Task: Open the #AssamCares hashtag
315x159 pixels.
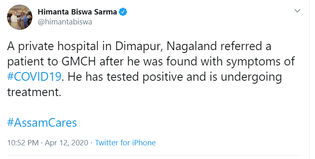Action: pyautogui.click(x=42, y=123)
